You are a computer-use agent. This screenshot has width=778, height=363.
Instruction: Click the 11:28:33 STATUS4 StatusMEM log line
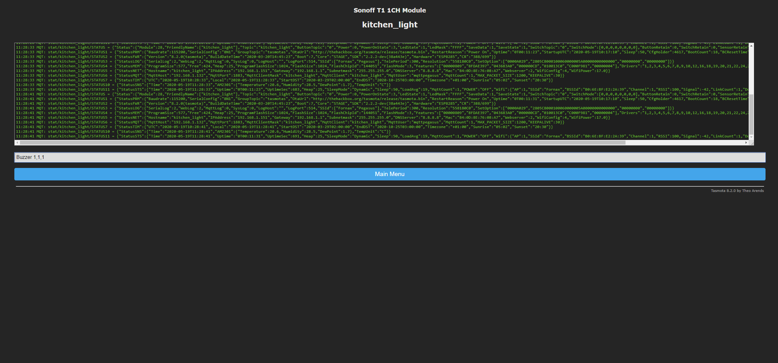(382, 66)
